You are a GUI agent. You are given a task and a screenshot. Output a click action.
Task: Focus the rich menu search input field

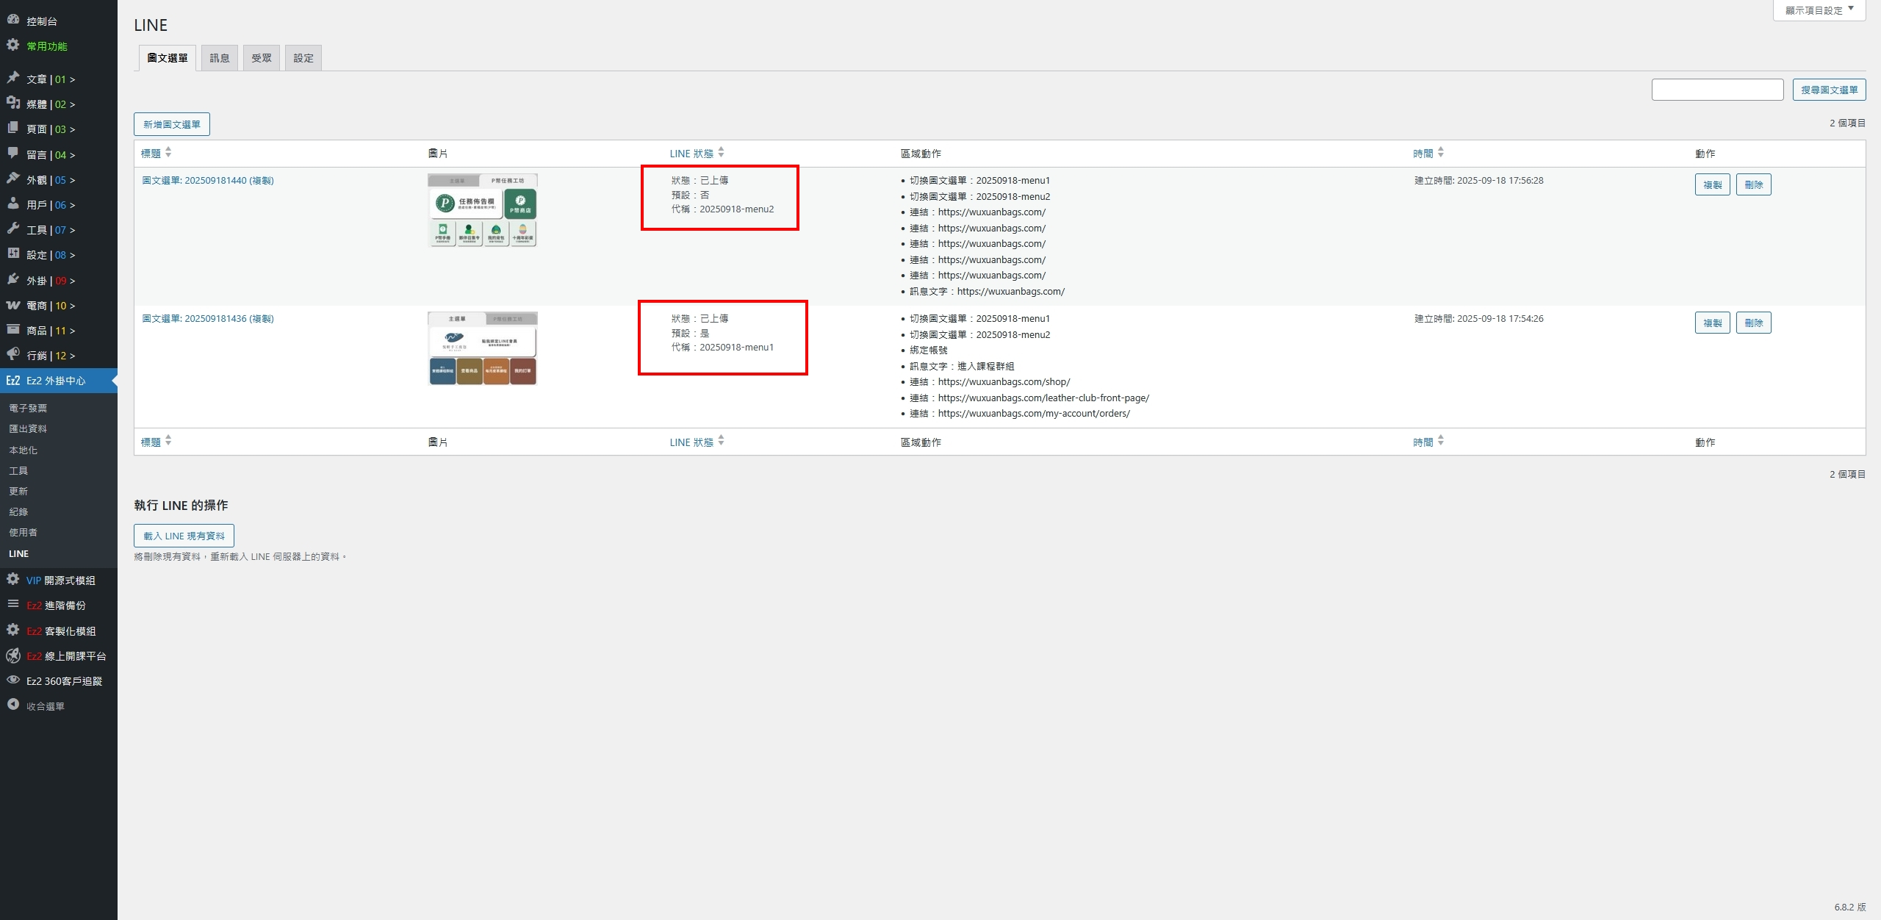coord(1717,90)
